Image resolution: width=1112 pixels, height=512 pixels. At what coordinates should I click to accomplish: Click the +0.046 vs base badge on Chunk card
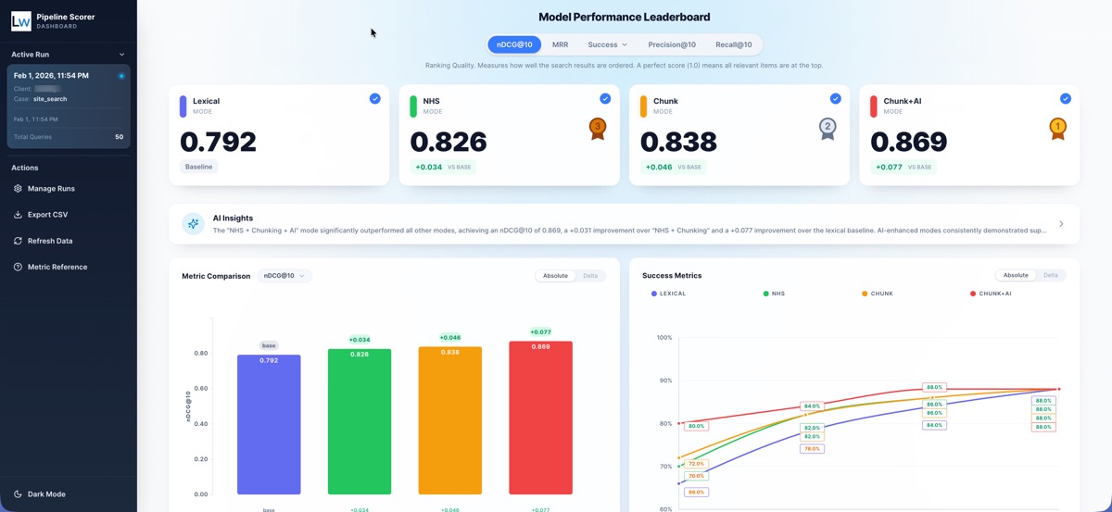pos(674,168)
